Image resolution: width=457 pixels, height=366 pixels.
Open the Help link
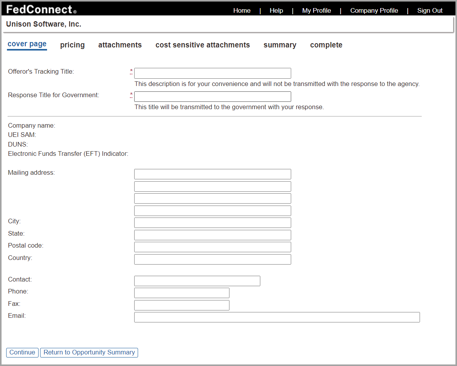(276, 11)
